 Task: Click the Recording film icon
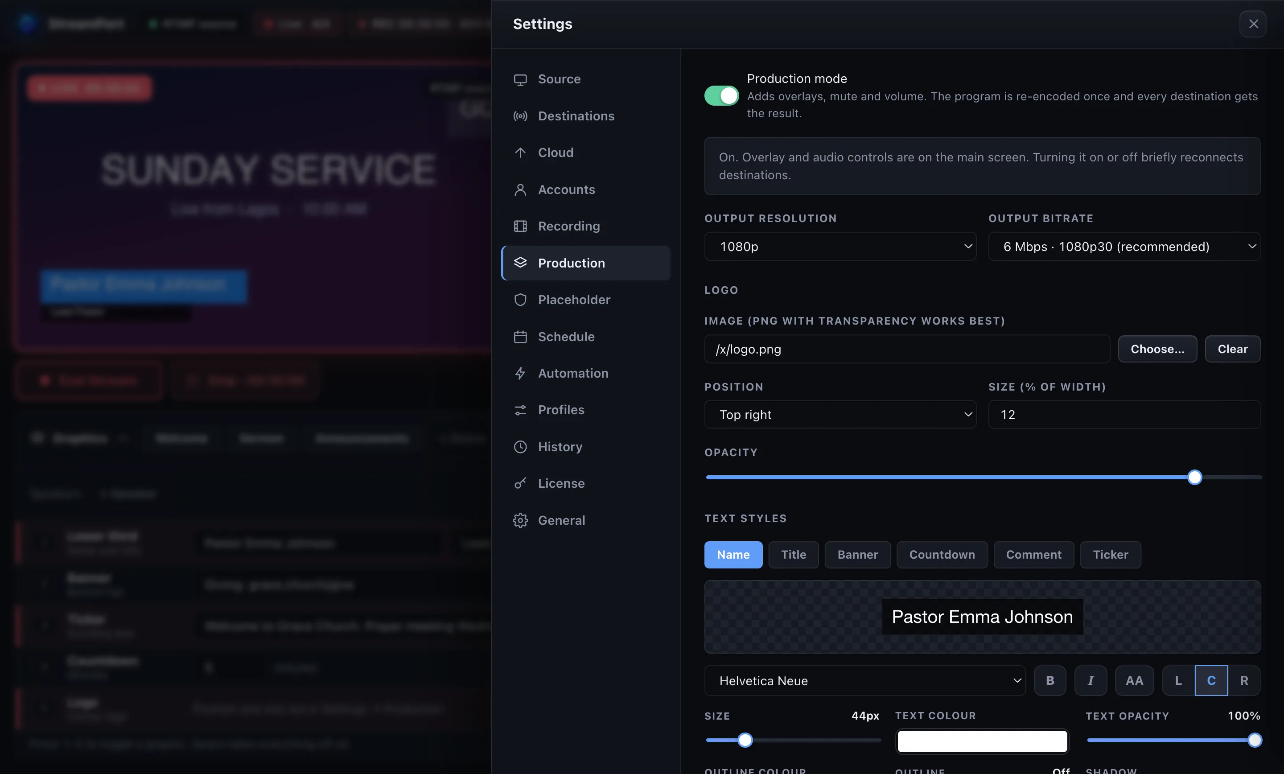point(520,226)
